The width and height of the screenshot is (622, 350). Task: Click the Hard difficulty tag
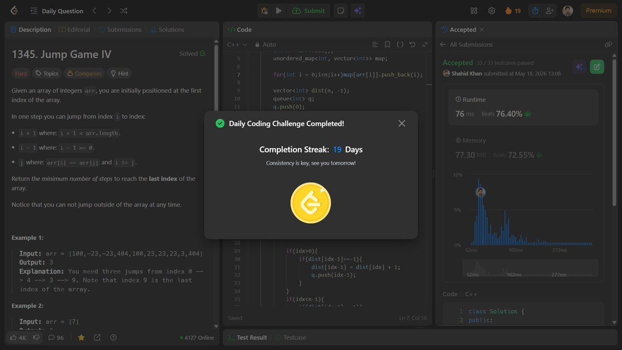click(21, 74)
